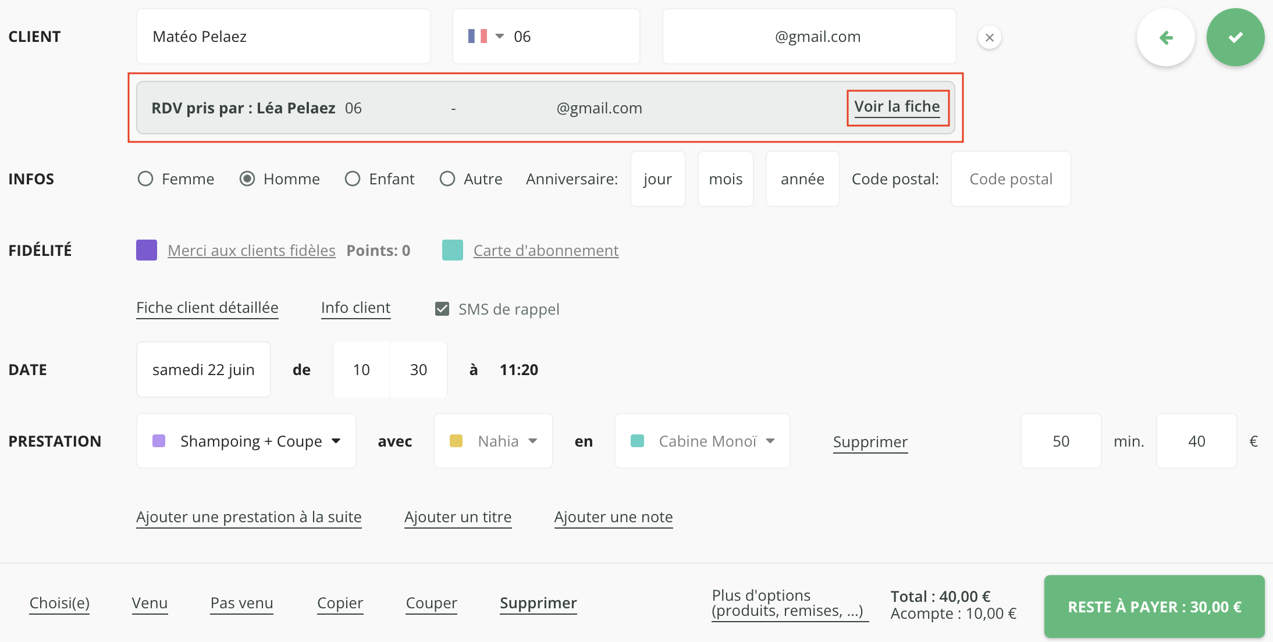Click Ajouter une prestation à la suite
The height and width of the screenshot is (642, 1273).
point(248,517)
